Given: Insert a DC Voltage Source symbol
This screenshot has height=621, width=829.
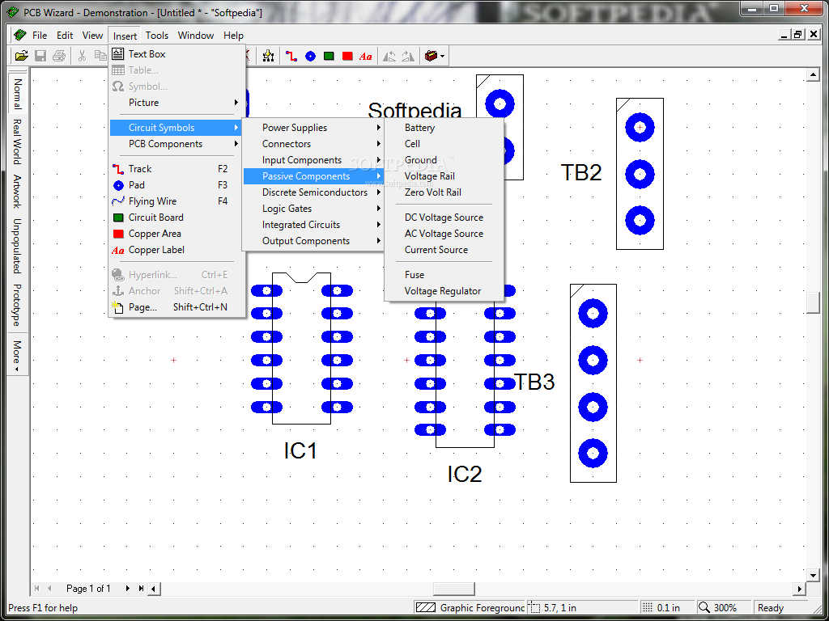Looking at the screenshot, I should (x=444, y=217).
